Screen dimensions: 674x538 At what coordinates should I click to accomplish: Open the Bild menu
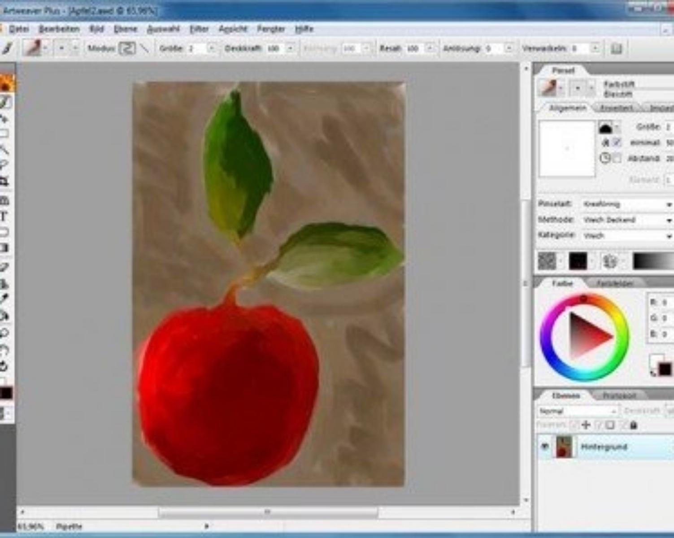coord(96,29)
